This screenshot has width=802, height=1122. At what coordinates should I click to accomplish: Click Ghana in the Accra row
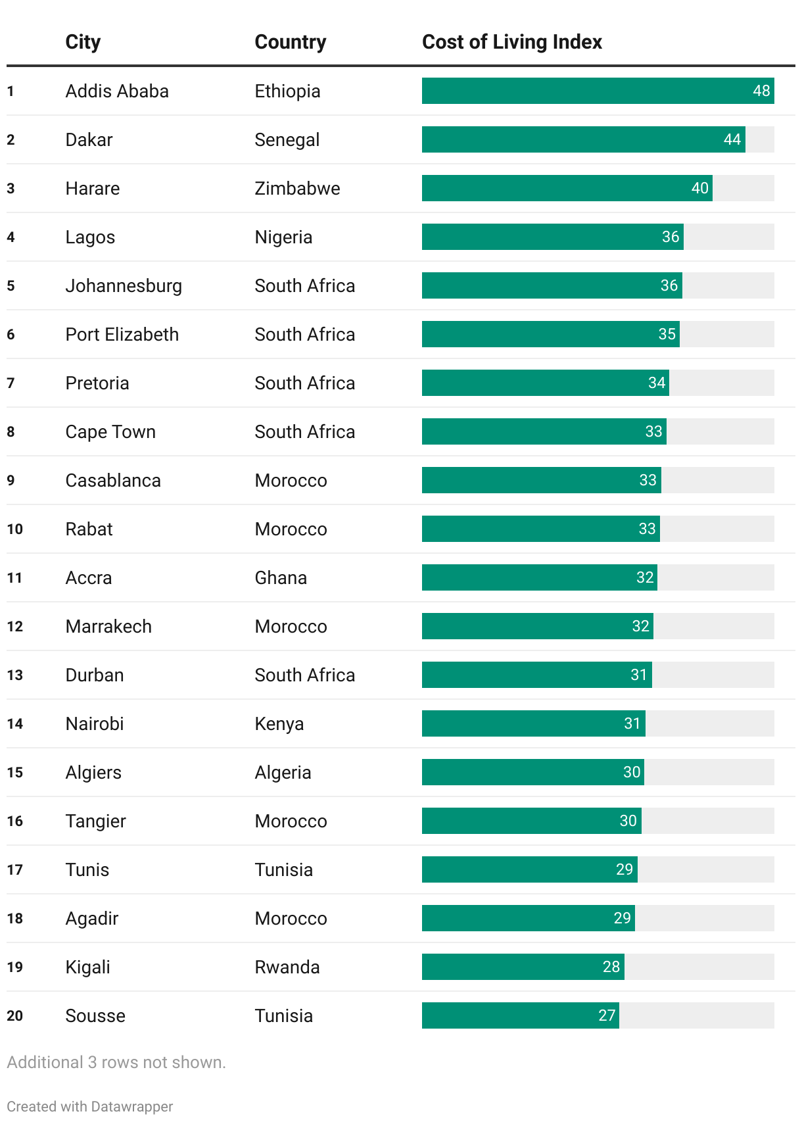(281, 577)
